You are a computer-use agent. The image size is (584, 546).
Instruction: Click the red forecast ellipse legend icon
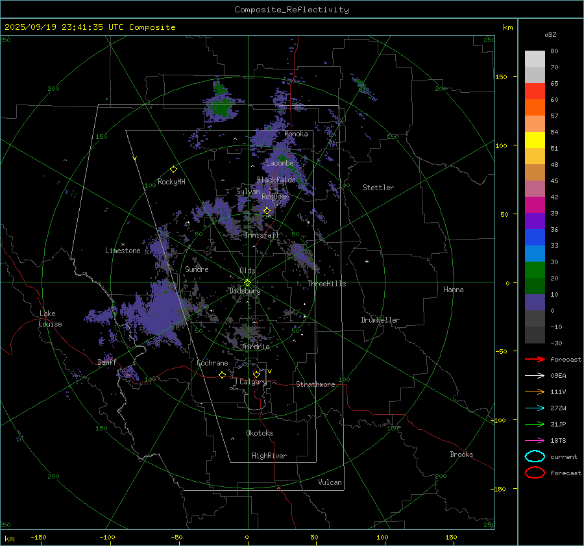click(x=535, y=473)
